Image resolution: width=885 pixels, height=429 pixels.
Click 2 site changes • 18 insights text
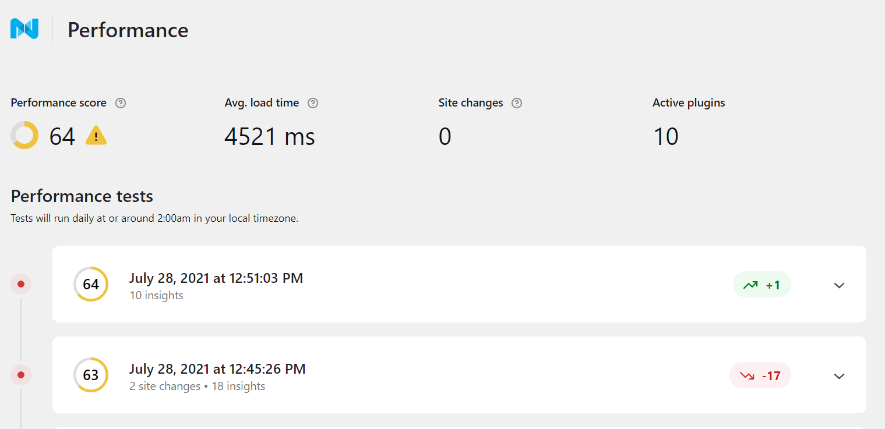point(197,387)
